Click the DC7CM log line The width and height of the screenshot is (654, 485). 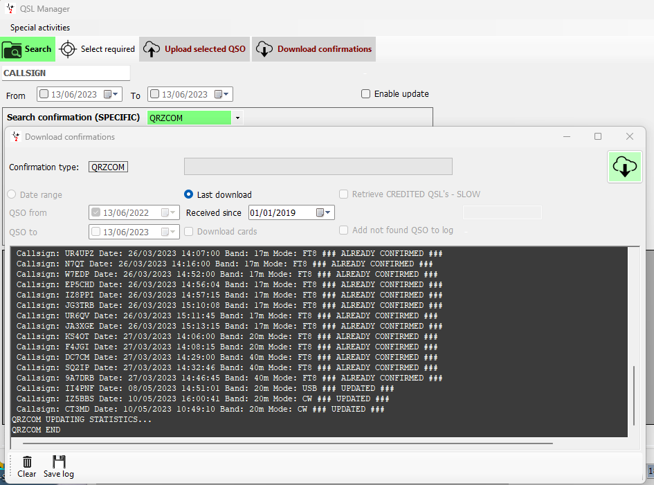pos(227,357)
